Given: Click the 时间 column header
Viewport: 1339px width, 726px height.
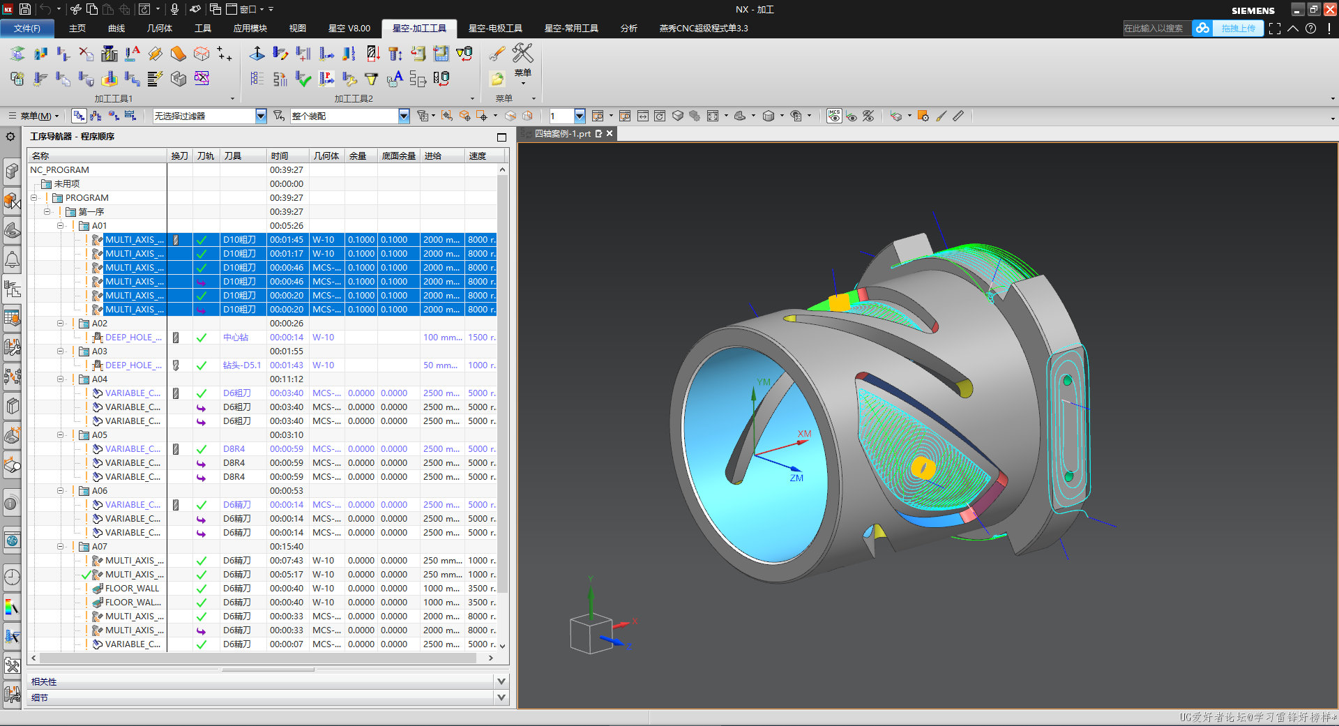Looking at the screenshot, I should click(287, 156).
